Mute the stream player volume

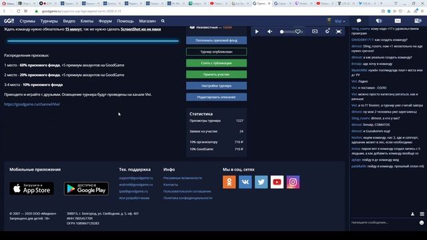coord(270,31)
